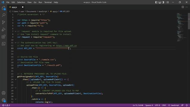Open the Search view
190x107 pixels.
point(4,15)
